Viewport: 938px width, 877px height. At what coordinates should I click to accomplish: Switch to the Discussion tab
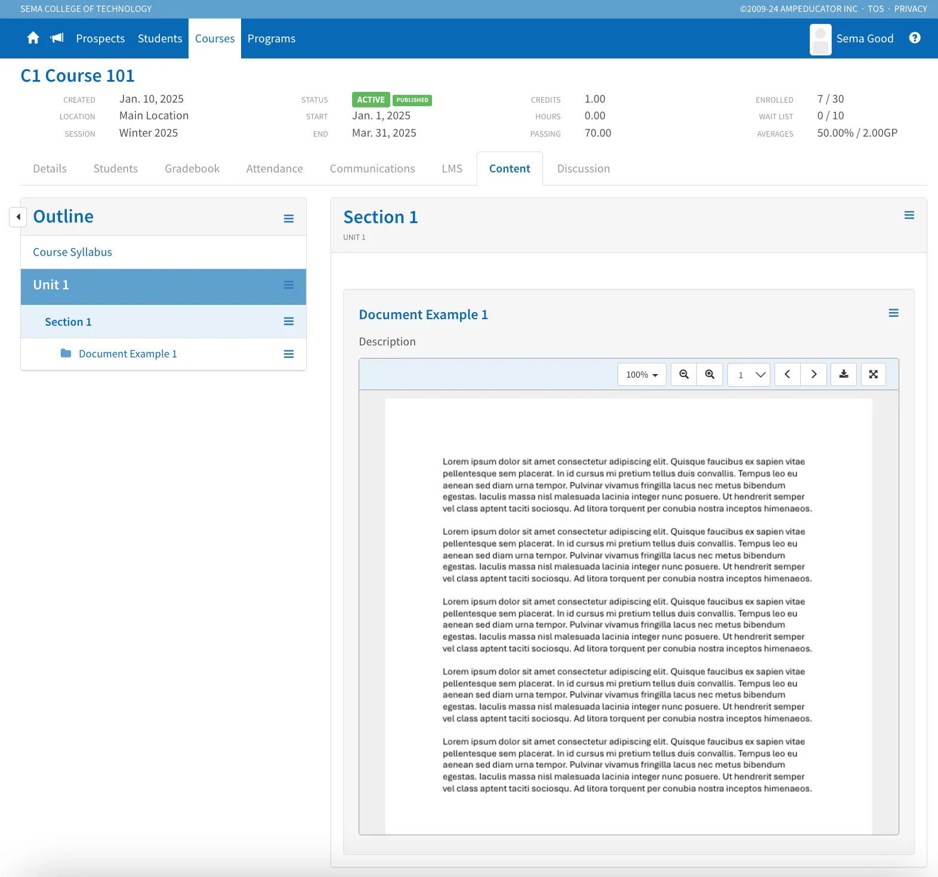pyautogui.click(x=584, y=169)
